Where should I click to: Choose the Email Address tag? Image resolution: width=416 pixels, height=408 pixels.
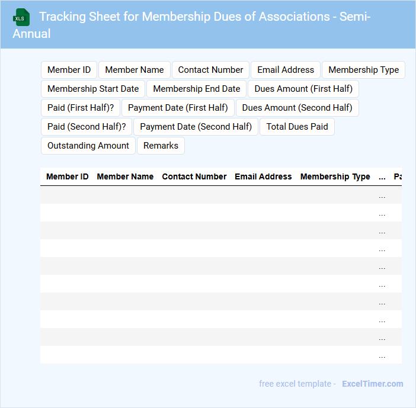[x=286, y=70]
